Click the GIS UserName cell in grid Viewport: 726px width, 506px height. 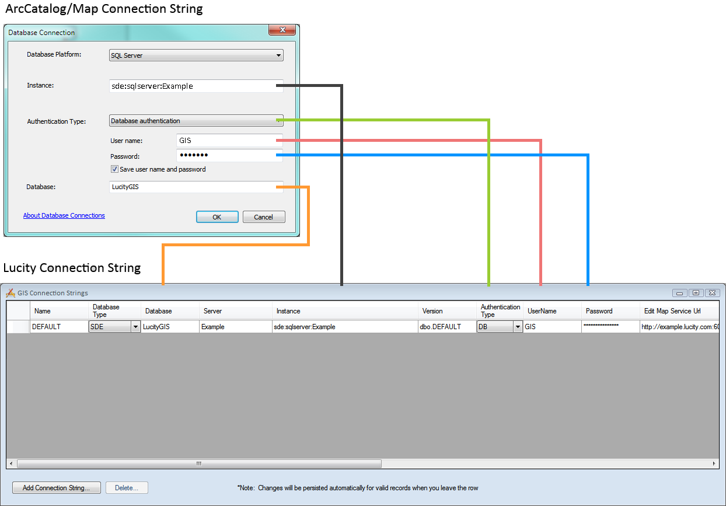coord(552,327)
